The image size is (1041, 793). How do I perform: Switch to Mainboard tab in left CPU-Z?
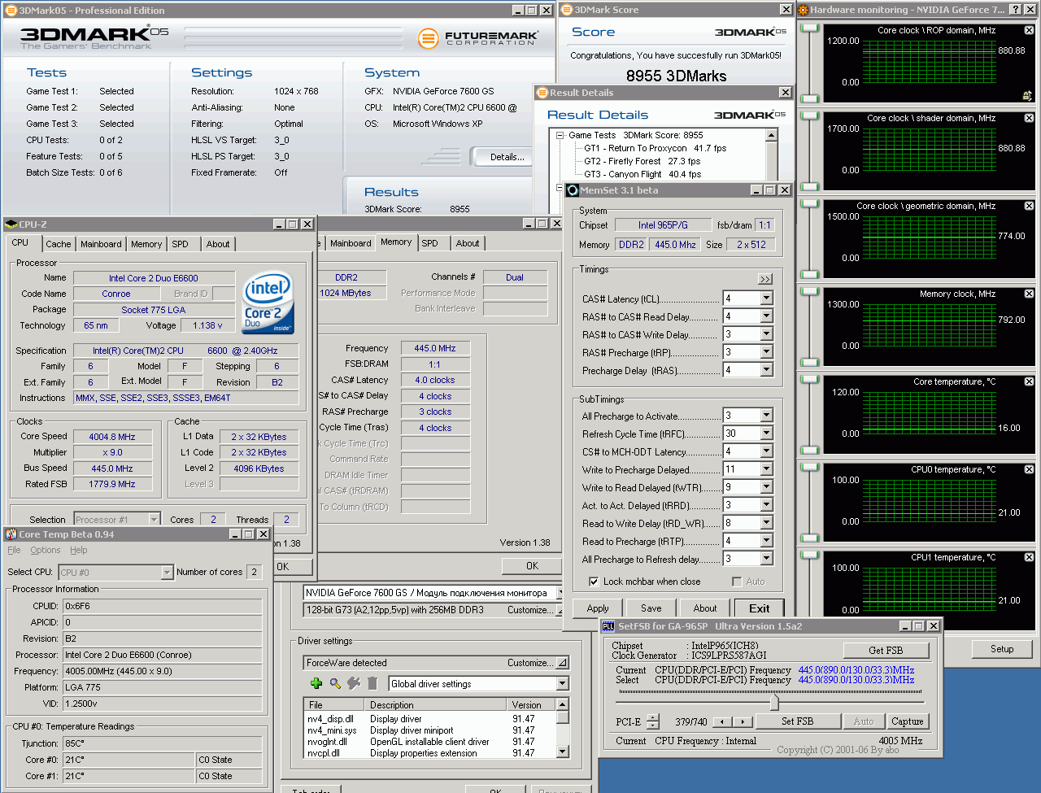click(101, 244)
